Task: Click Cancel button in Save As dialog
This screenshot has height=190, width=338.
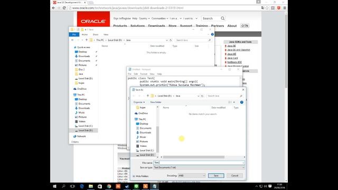Action: coord(234,176)
